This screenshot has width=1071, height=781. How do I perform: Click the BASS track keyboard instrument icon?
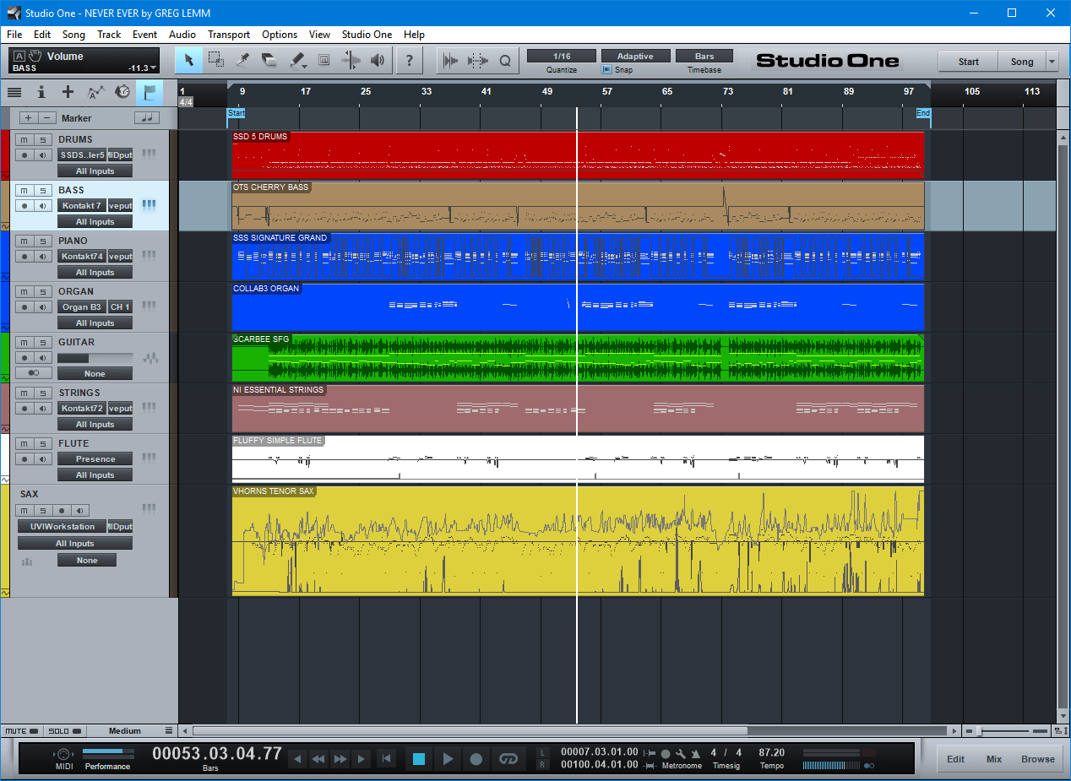[x=150, y=204]
